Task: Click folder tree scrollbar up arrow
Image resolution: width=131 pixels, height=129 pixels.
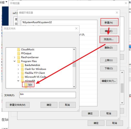Action: point(74,50)
